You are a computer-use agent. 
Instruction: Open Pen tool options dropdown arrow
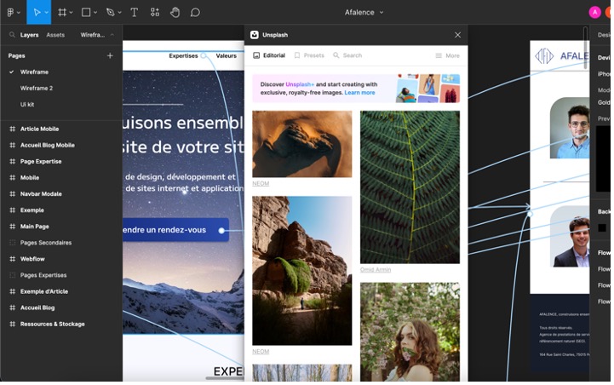[120, 13]
